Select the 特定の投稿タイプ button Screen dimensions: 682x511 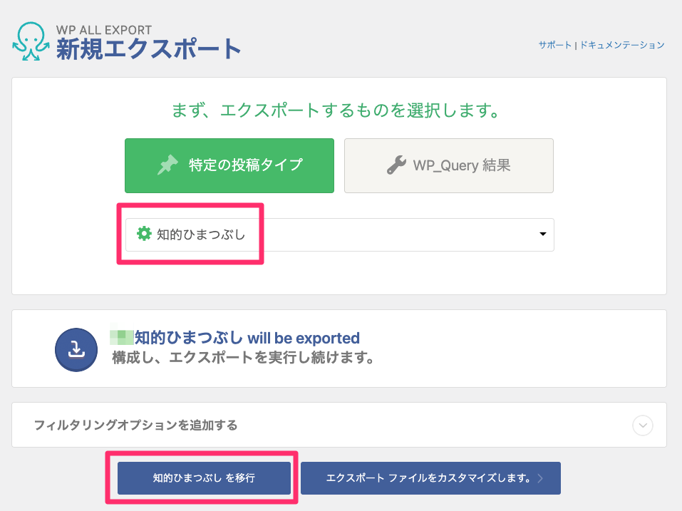click(x=229, y=165)
